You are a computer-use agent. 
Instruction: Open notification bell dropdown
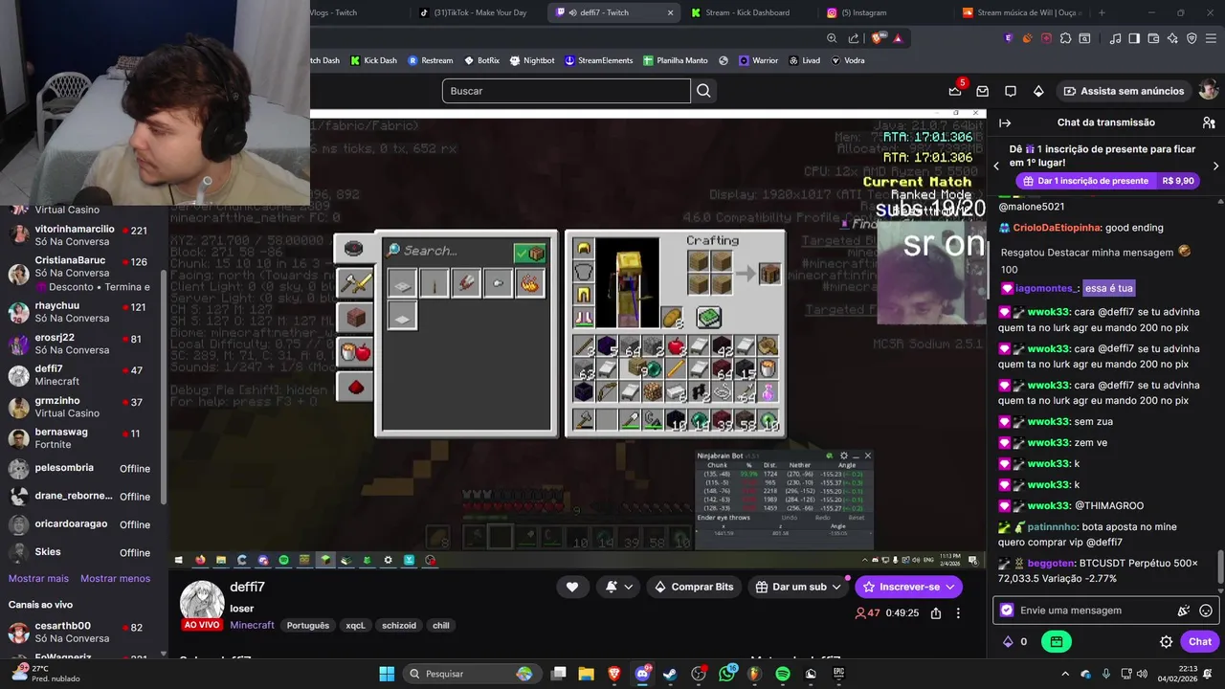tap(617, 587)
